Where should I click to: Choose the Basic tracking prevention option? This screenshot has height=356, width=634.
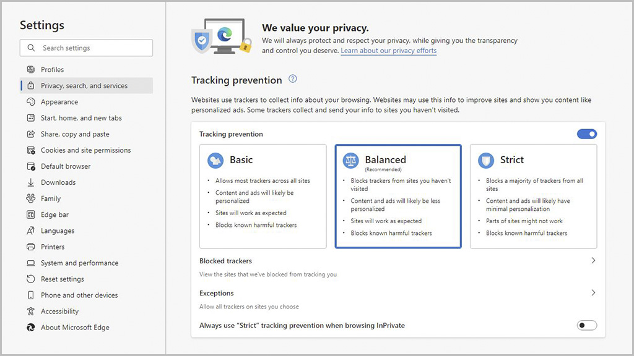263,197
